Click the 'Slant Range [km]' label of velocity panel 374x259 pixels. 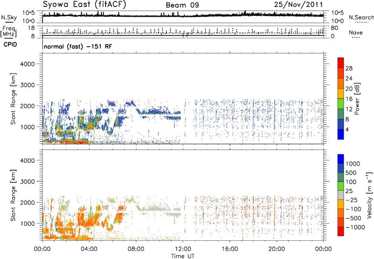[13, 195]
